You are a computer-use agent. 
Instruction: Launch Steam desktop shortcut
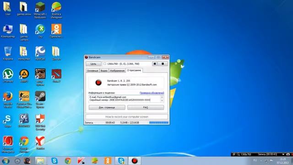pyautogui.click(x=40, y=100)
